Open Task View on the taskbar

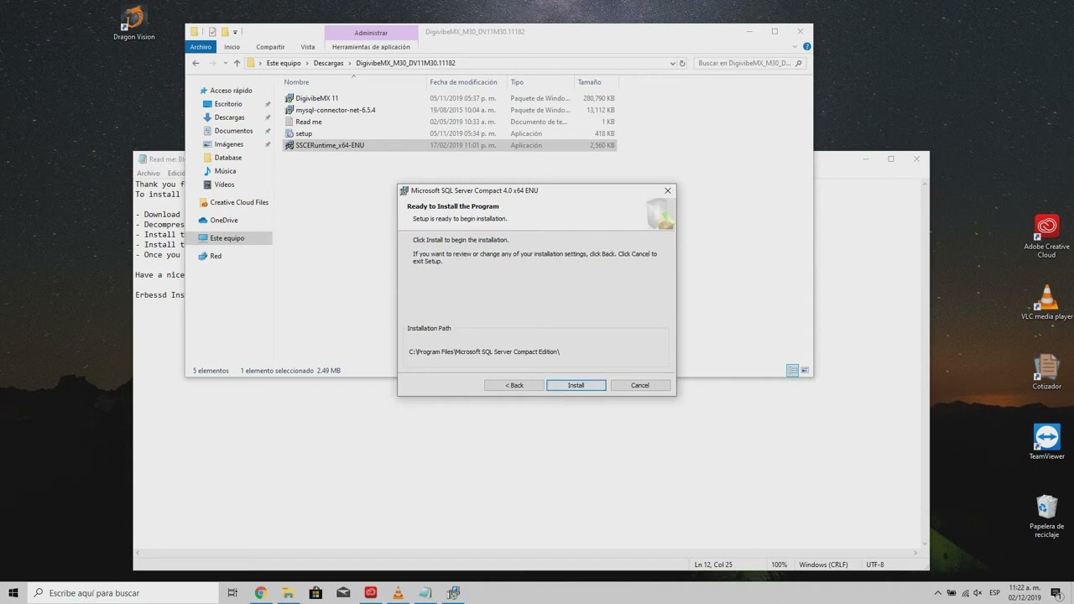[232, 593]
